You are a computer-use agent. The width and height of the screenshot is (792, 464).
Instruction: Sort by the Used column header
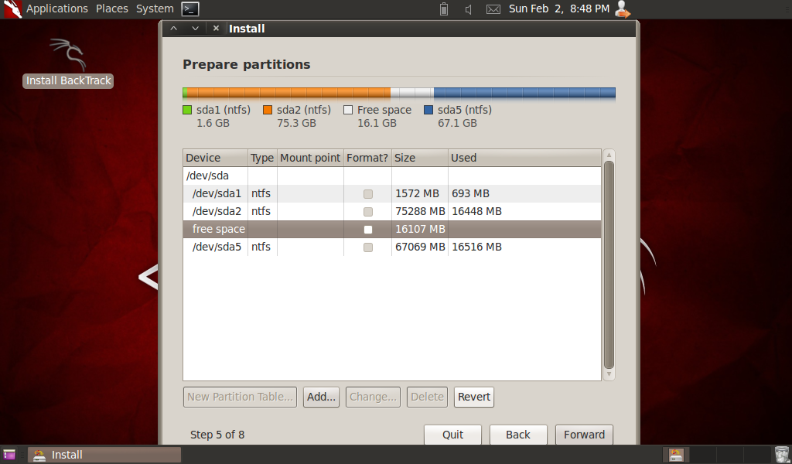524,158
